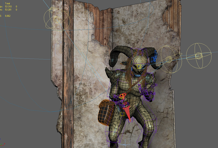218x148 pixels.
Task: Select the orange wireframe satchel bag
Action: tap(106, 112)
